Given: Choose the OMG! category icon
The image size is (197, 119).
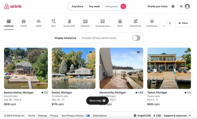Looking at the screenshot, I should [x=39, y=21].
